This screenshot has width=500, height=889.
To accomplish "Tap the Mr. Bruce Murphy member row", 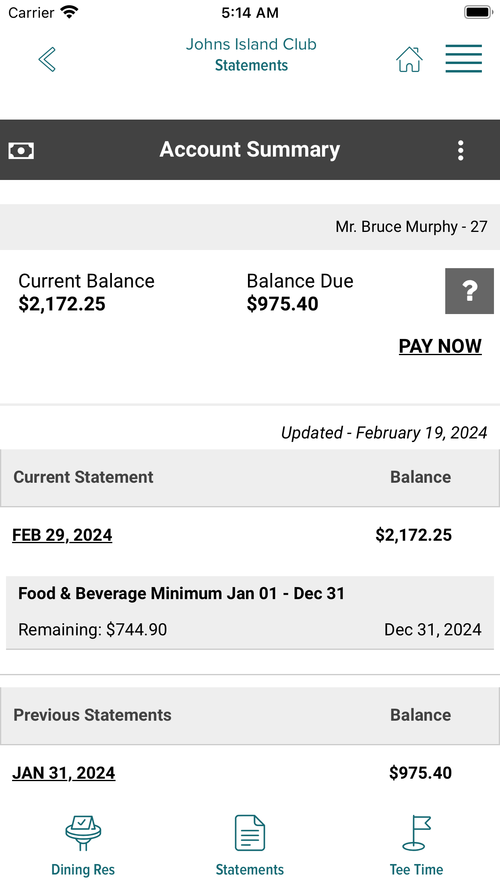I will [250, 227].
